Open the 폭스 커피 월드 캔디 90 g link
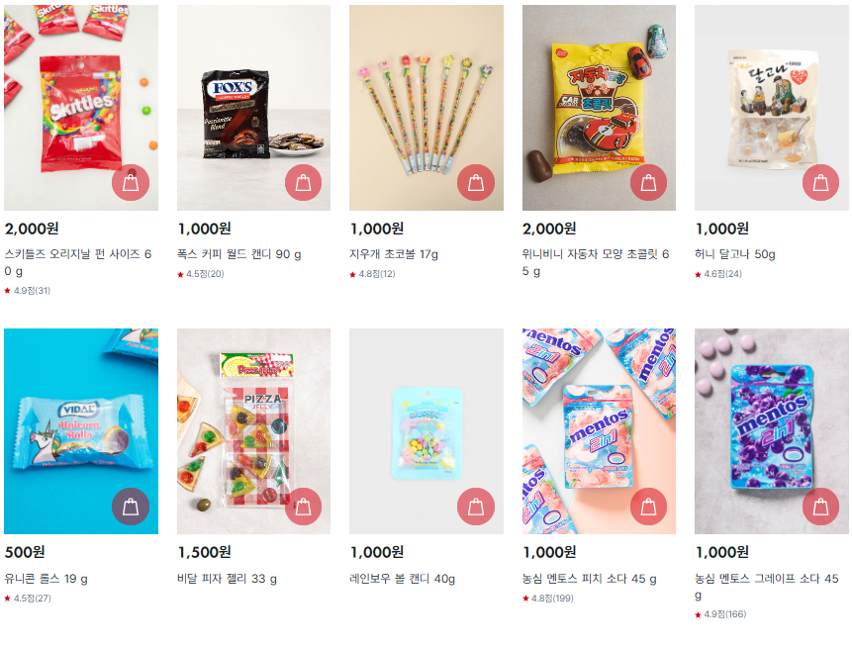Screen dimensions: 852x648 coord(239,254)
